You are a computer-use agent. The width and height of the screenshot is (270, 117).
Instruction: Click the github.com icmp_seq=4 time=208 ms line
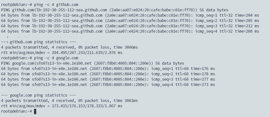pos(130,31)
